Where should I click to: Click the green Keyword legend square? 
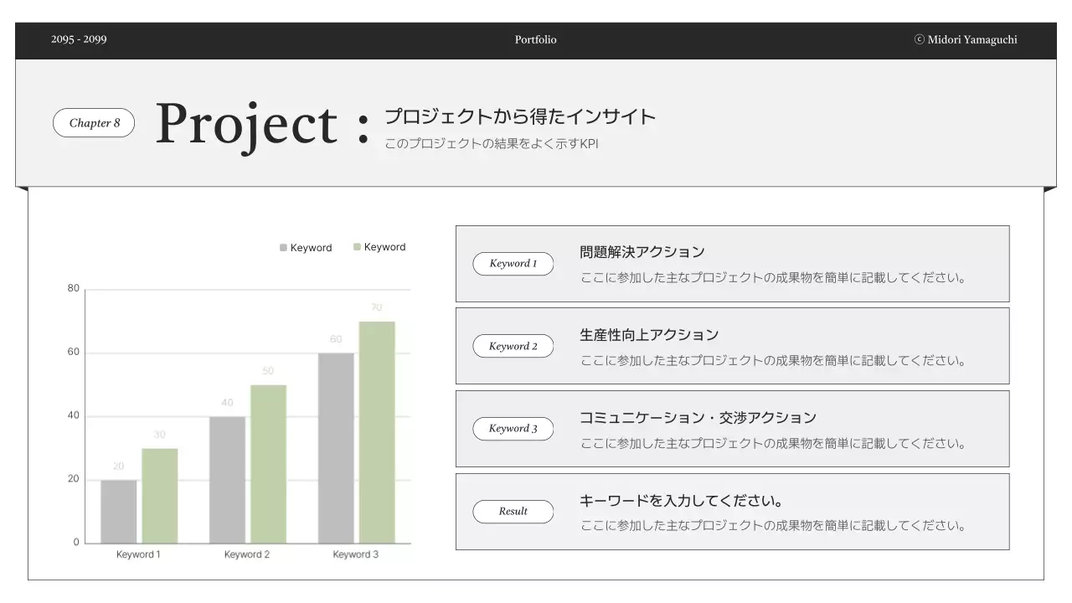[x=357, y=247]
